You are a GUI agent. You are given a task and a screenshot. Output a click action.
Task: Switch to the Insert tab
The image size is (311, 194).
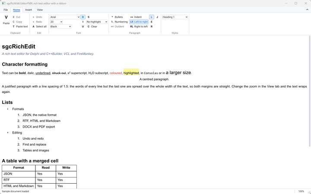point(29,9)
